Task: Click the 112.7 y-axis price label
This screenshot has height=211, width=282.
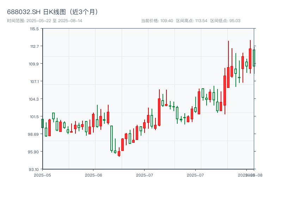Action: point(34,46)
